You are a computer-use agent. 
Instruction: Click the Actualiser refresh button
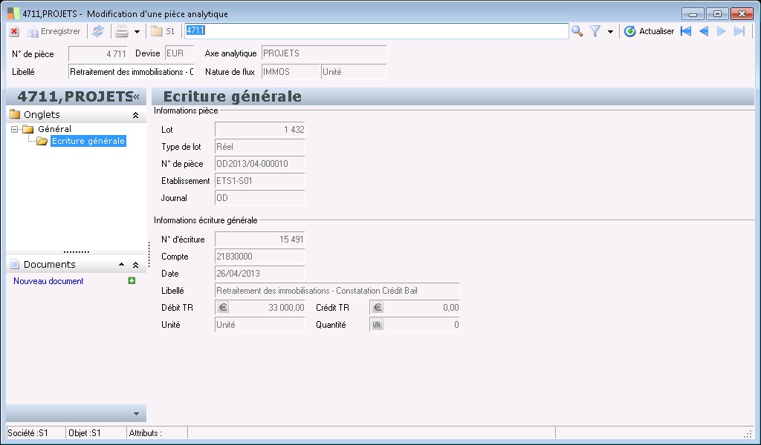click(649, 31)
